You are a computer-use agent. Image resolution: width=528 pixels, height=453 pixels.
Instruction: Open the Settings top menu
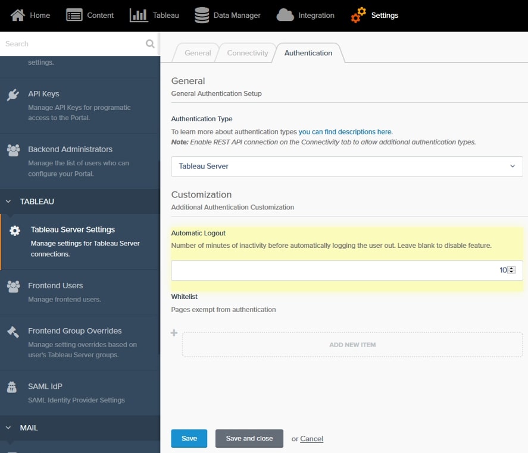pos(374,15)
